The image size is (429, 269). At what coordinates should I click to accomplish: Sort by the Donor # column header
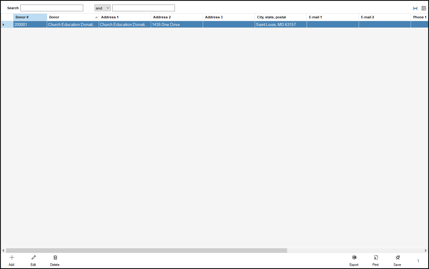(x=30, y=17)
